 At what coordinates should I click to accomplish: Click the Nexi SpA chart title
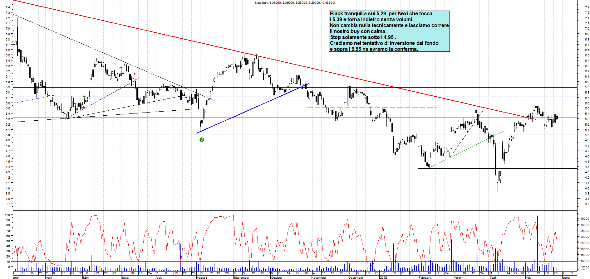coord(295,3)
